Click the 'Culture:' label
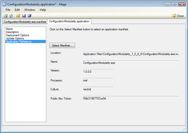This screenshot has height=133, width=188. pyautogui.click(x=55, y=89)
